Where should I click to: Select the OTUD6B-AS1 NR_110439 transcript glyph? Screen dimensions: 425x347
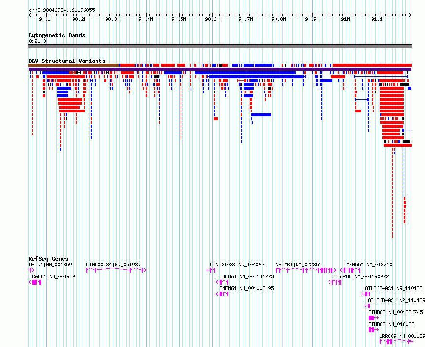367,306
